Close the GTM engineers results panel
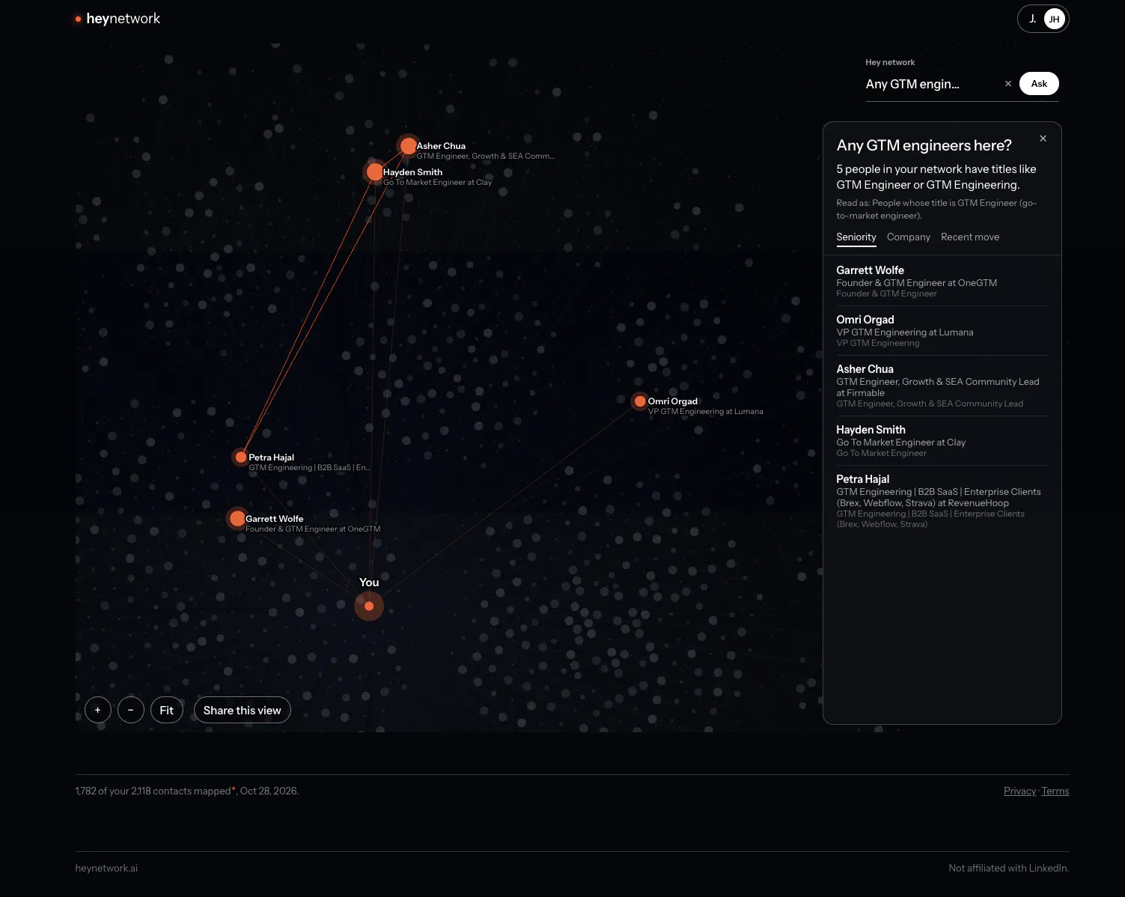 tap(1043, 139)
